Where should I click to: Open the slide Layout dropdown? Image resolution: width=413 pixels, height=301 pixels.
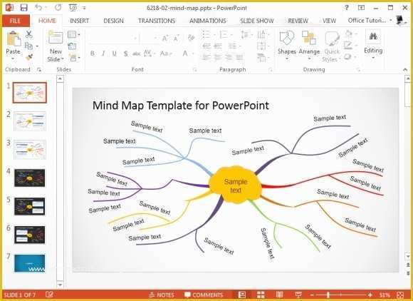click(74, 34)
